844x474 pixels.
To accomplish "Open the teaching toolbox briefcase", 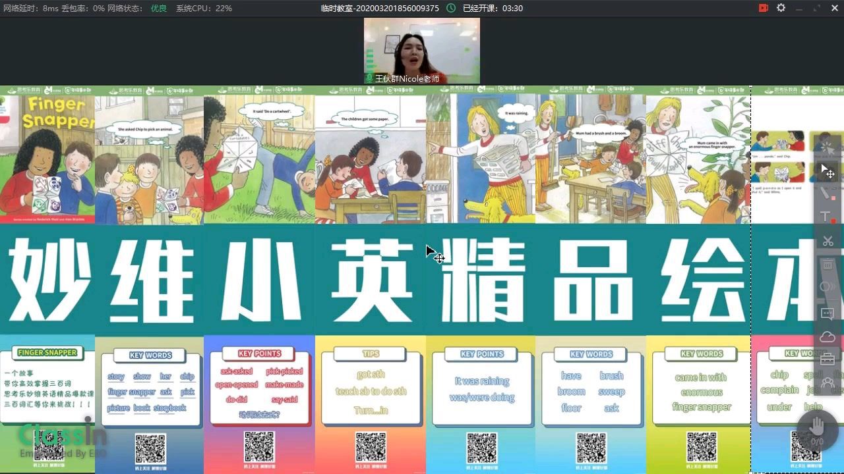I will 828,359.
